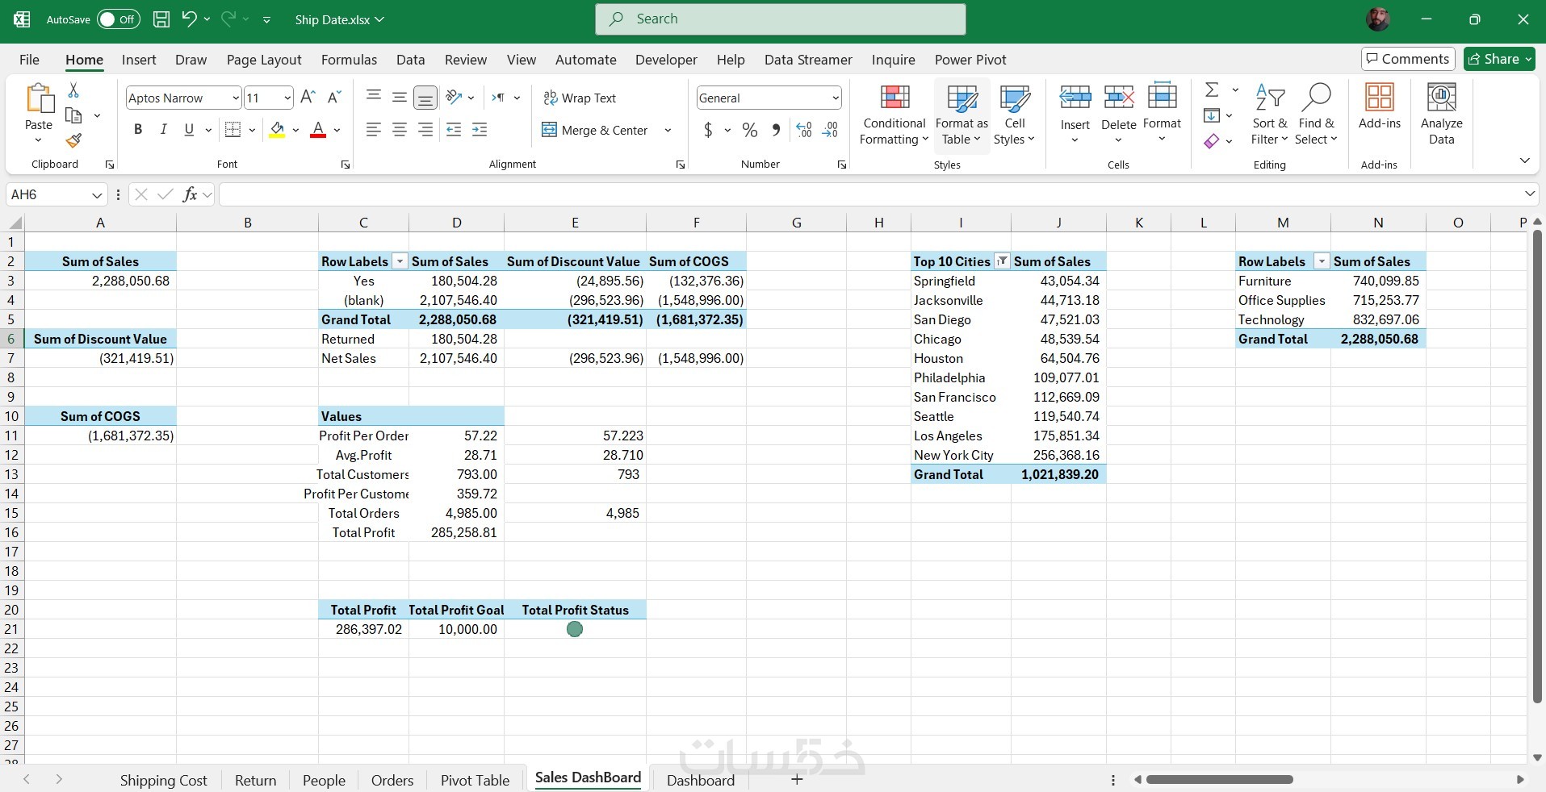Click the Increase Font Size icon
The width and height of the screenshot is (1546, 792).
308,98
